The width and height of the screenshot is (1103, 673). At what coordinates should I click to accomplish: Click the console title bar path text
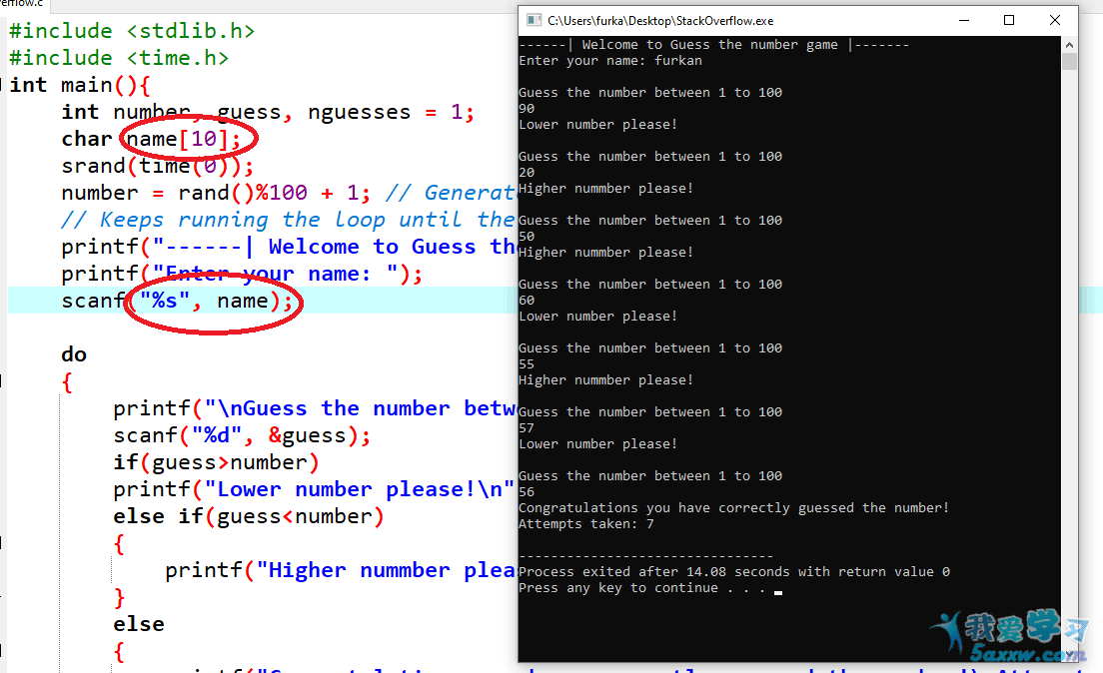pyautogui.click(x=659, y=21)
